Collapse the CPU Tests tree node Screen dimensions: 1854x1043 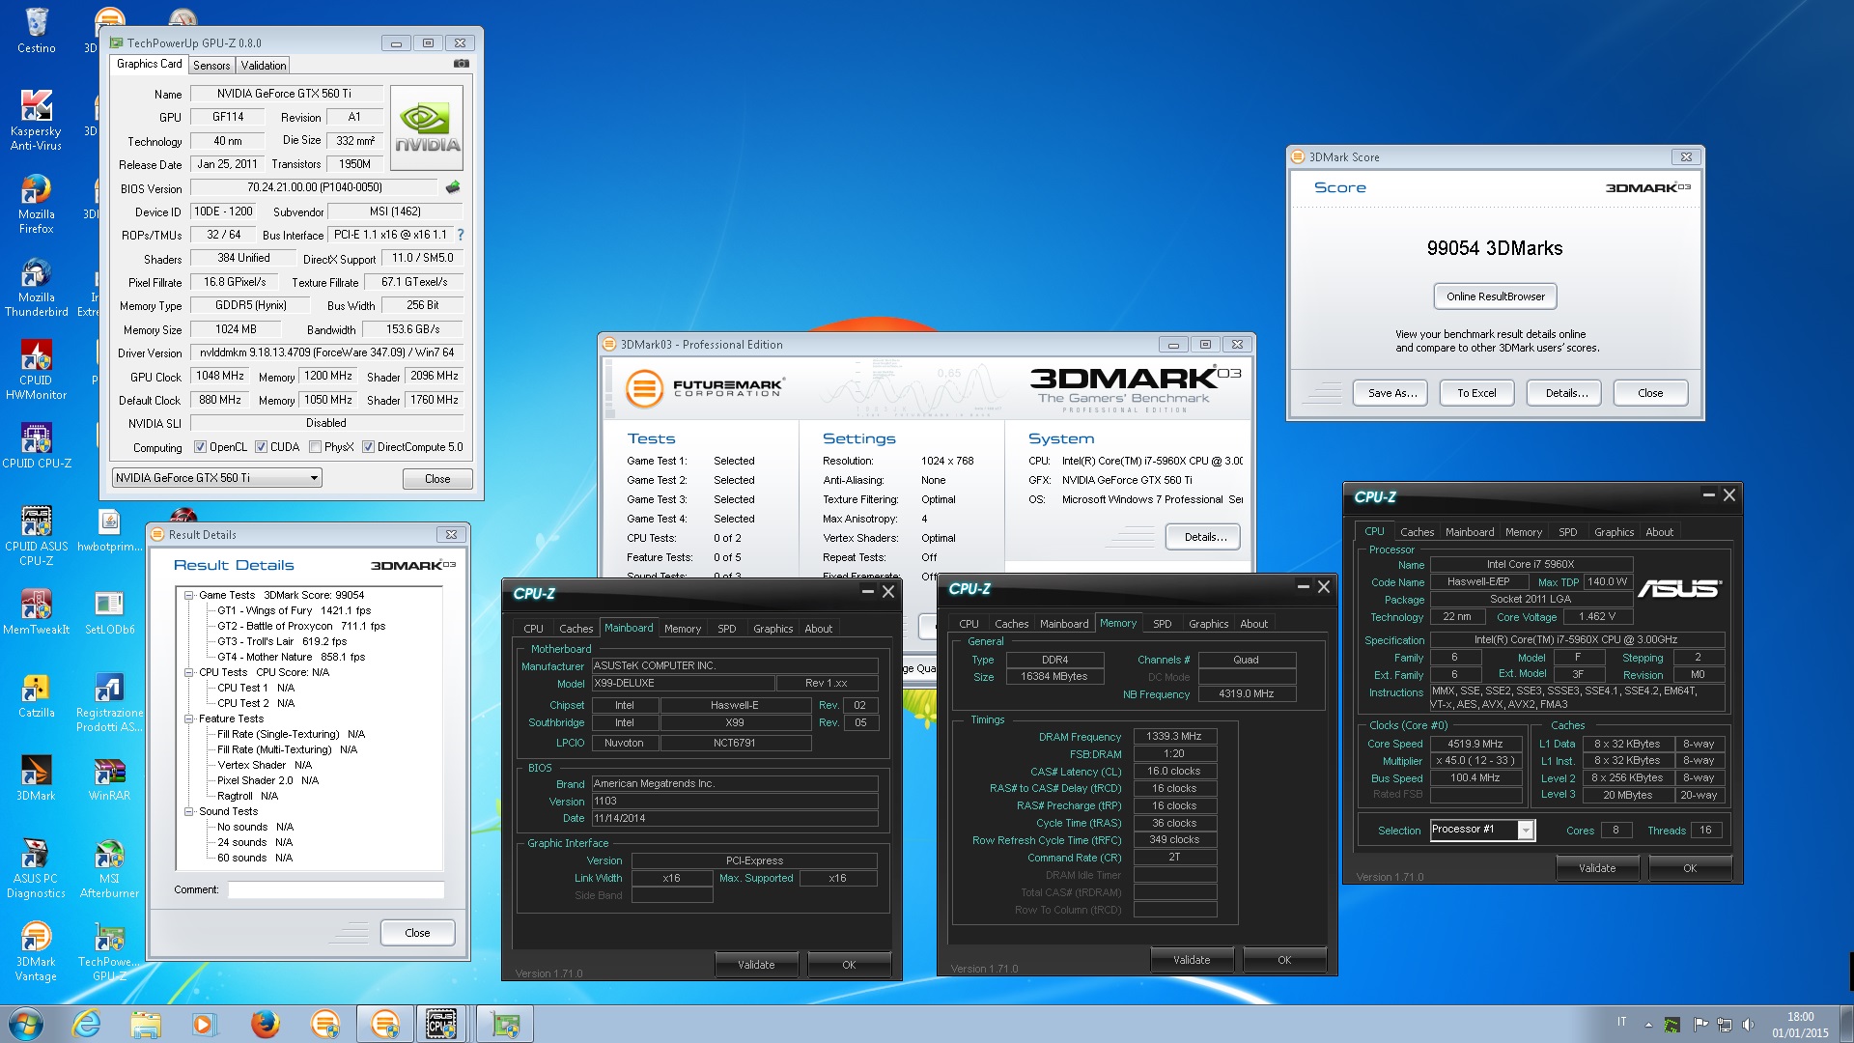click(x=189, y=672)
